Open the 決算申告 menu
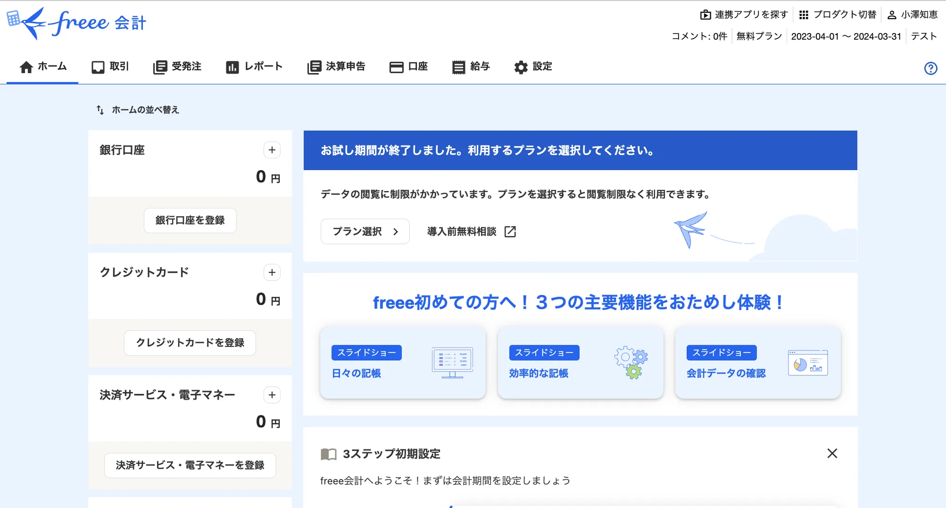The image size is (946, 508). pyautogui.click(x=336, y=67)
